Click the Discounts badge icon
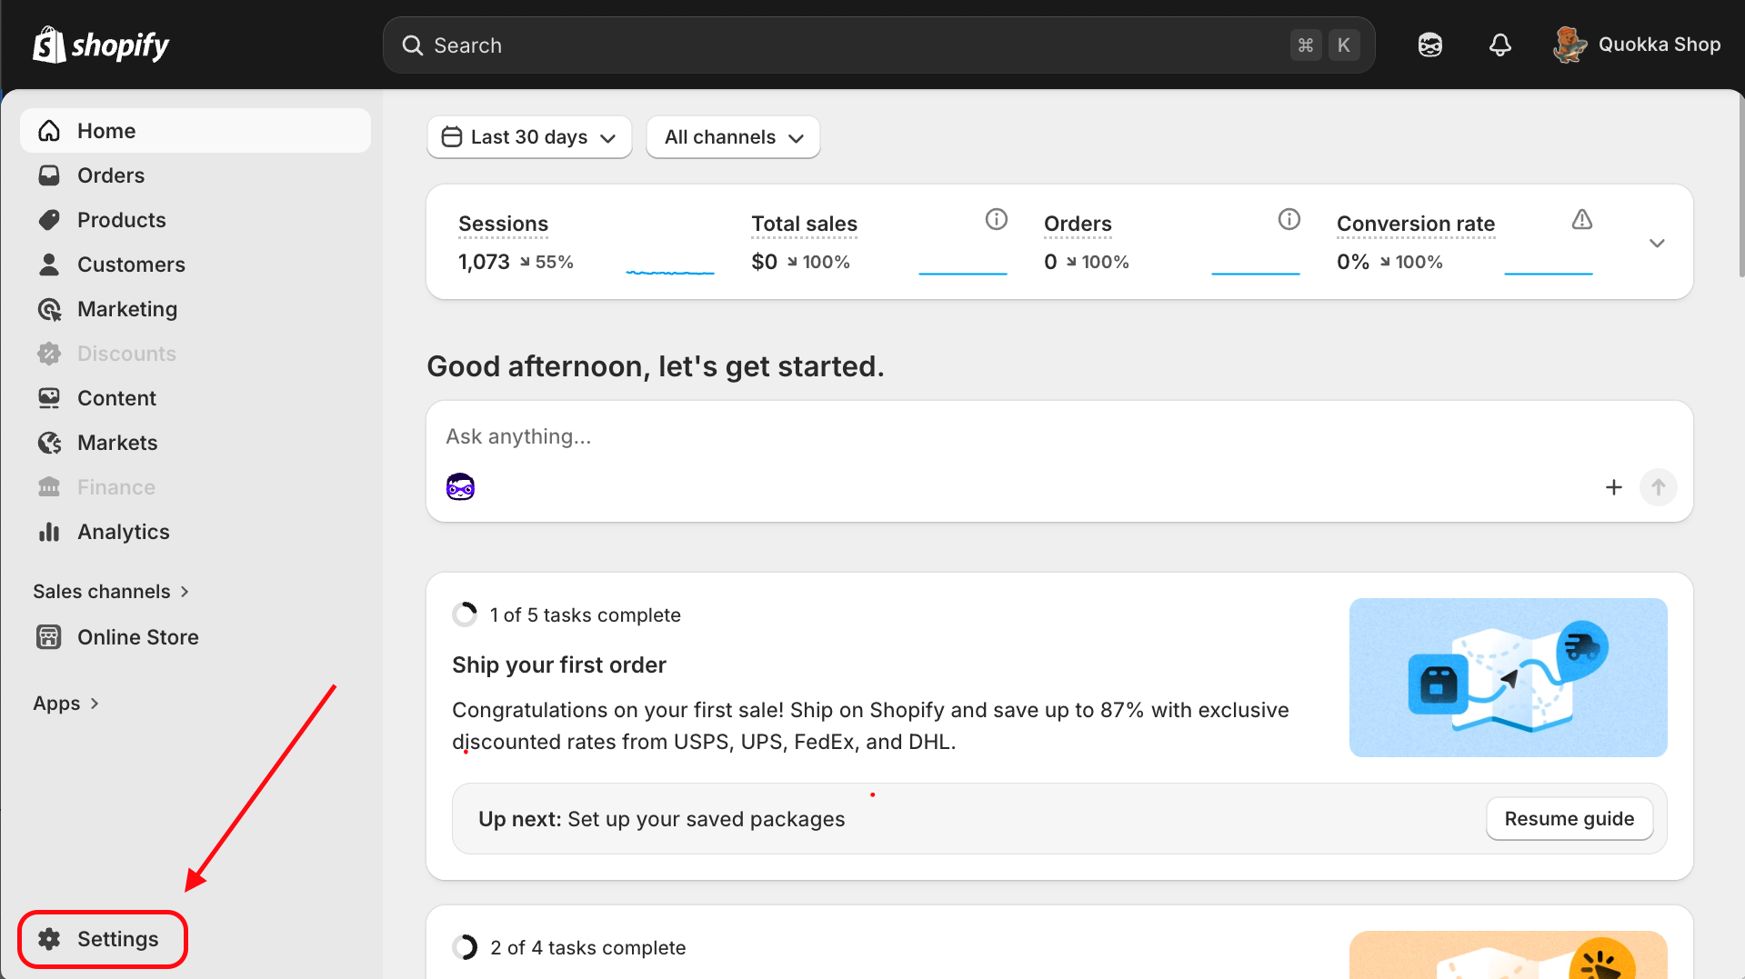This screenshot has width=1745, height=979. 49,354
